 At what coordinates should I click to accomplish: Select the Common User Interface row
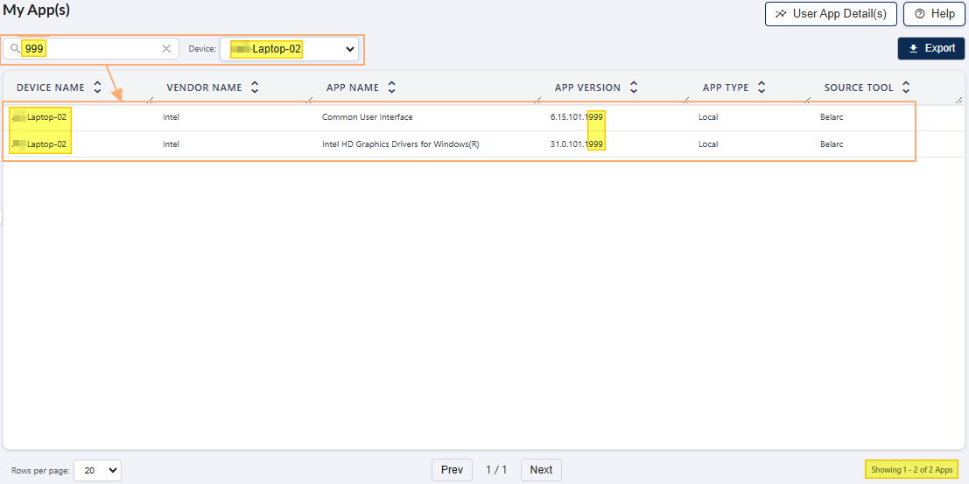pyautogui.click(x=367, y=117)
